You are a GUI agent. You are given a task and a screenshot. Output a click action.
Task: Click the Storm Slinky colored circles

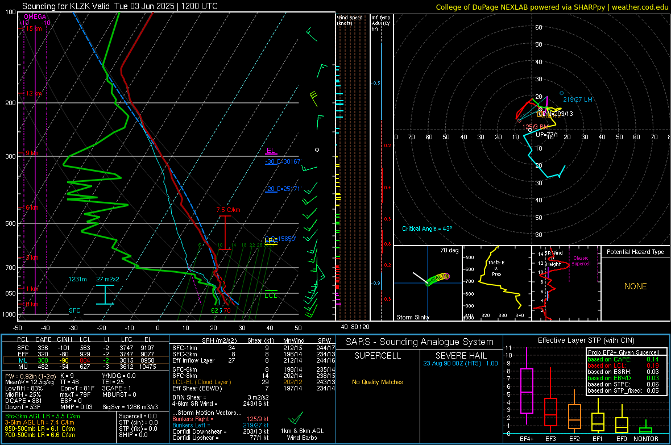pyautogui.click(x=437, y=279)
